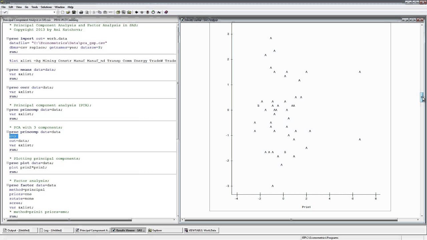427x240 pixels.
Task: Open the Window menu
Action: (60, 7)
